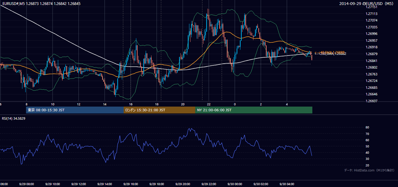Click price level 1.26957 on the axis
Screen dimensions: 398x187
point(372,41)
